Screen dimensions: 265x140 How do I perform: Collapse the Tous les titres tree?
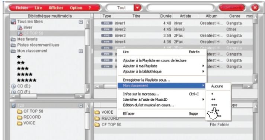(81, 22)
